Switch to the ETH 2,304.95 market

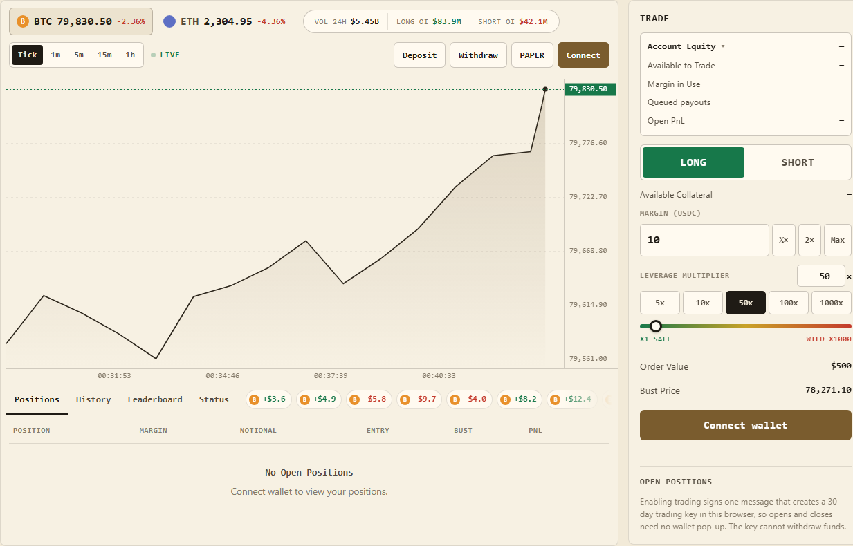[224, 21]
